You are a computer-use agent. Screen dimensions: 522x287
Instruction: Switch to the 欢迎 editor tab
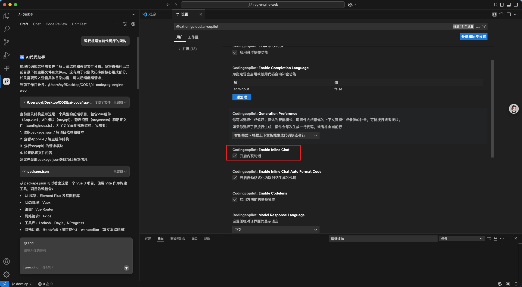pyautogui.click(x=156, y=14)
